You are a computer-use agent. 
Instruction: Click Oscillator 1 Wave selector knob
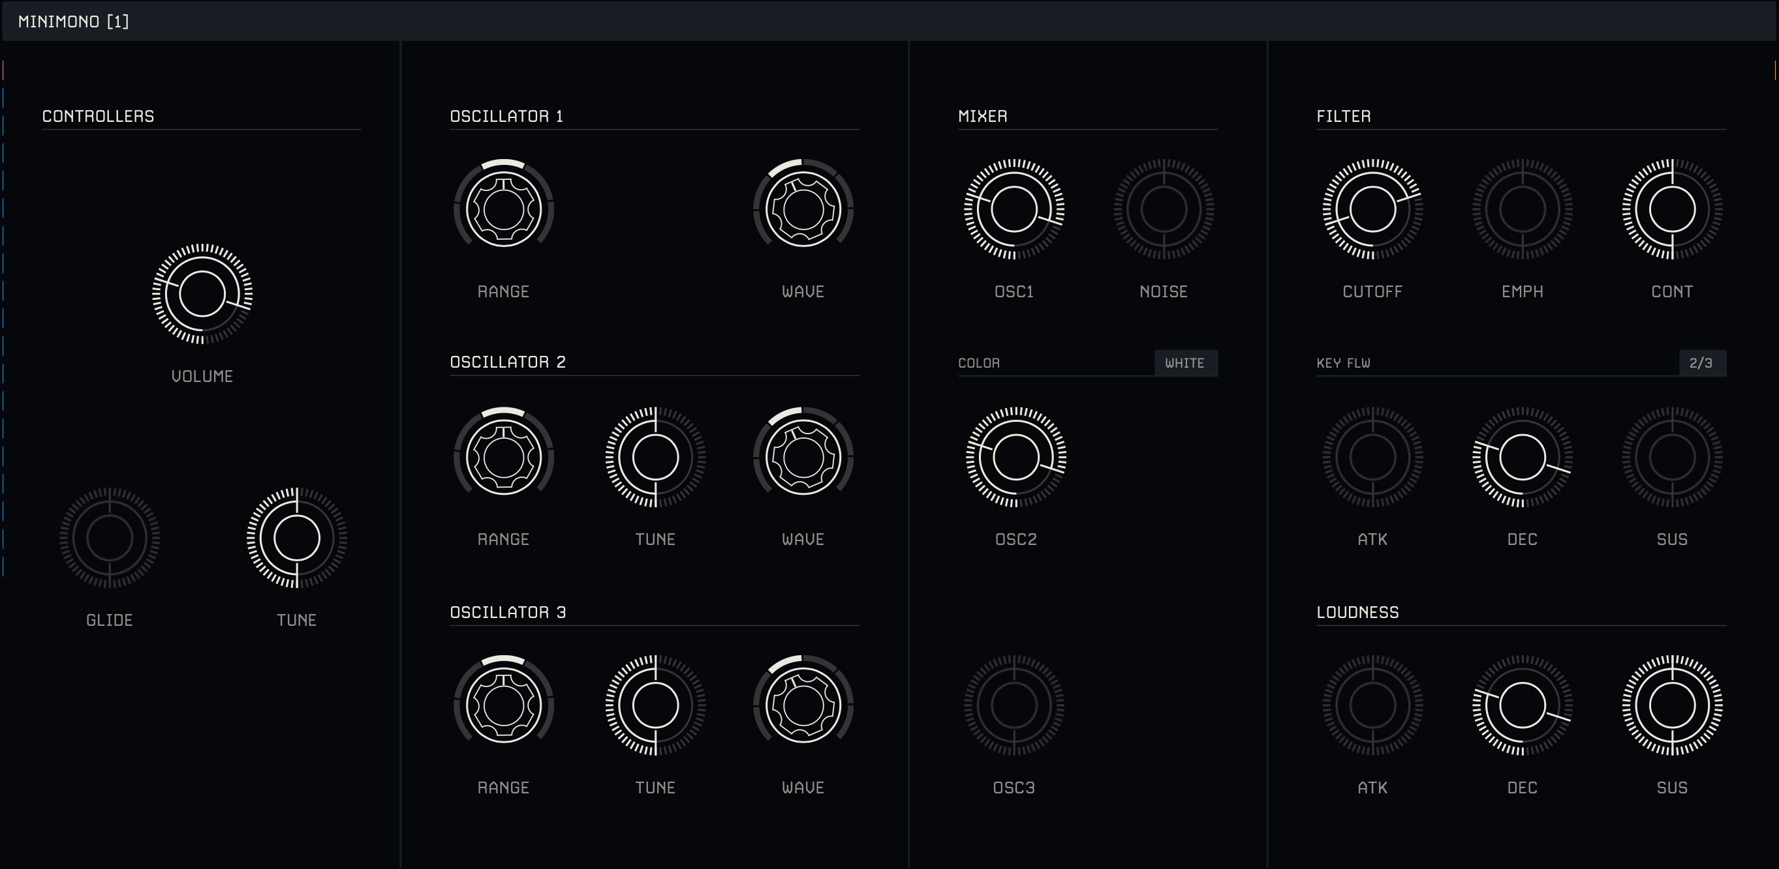coord(803,209)
